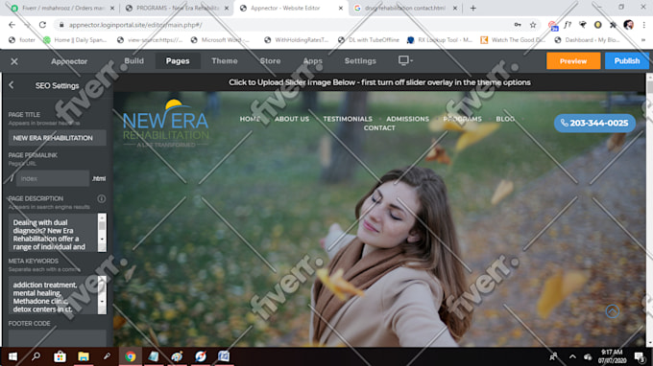Click the page description info icon

[101, 198]
